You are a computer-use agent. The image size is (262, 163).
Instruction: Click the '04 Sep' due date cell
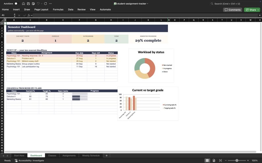(x=80, y=64)
